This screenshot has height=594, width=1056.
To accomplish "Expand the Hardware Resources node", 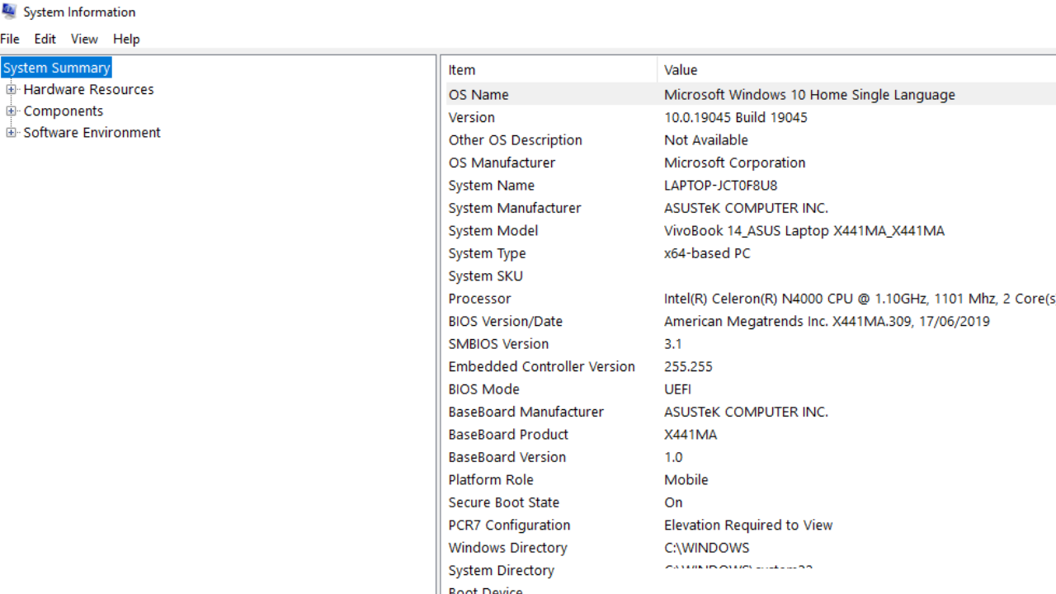I will pos(12,89).
